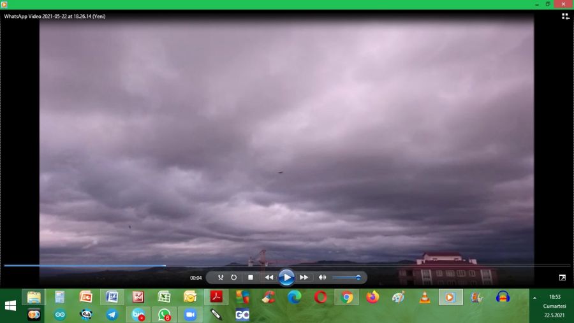The image size is (574, 323).
Task: Stop the video playback
Action: click(251, 278)
